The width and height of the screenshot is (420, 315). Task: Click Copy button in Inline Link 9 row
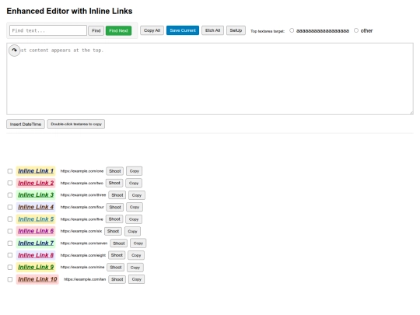click(x=135, y=268)
